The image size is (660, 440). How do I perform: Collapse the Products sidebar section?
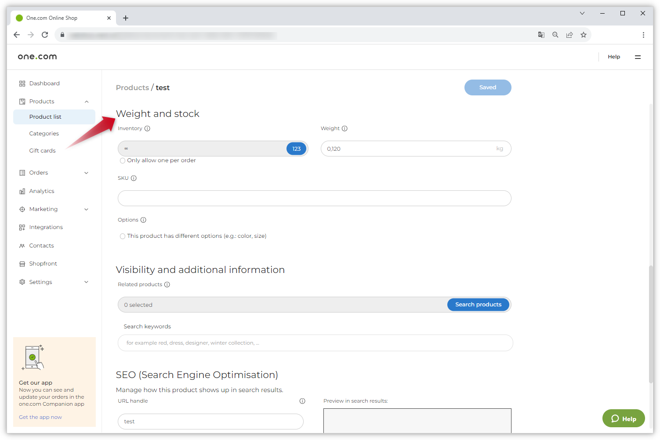pos(87,102)
